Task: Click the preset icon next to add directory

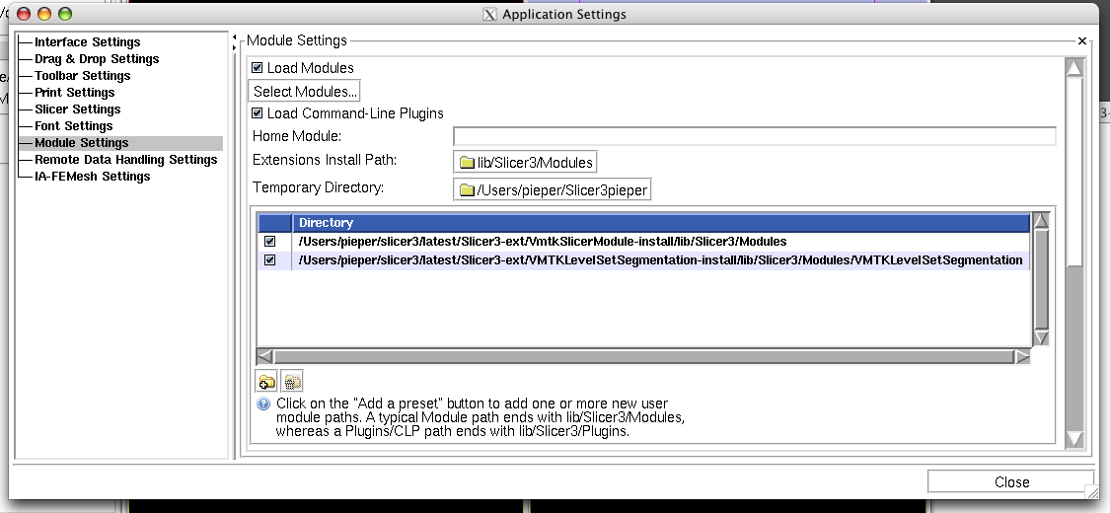Action: click(292, 382)
